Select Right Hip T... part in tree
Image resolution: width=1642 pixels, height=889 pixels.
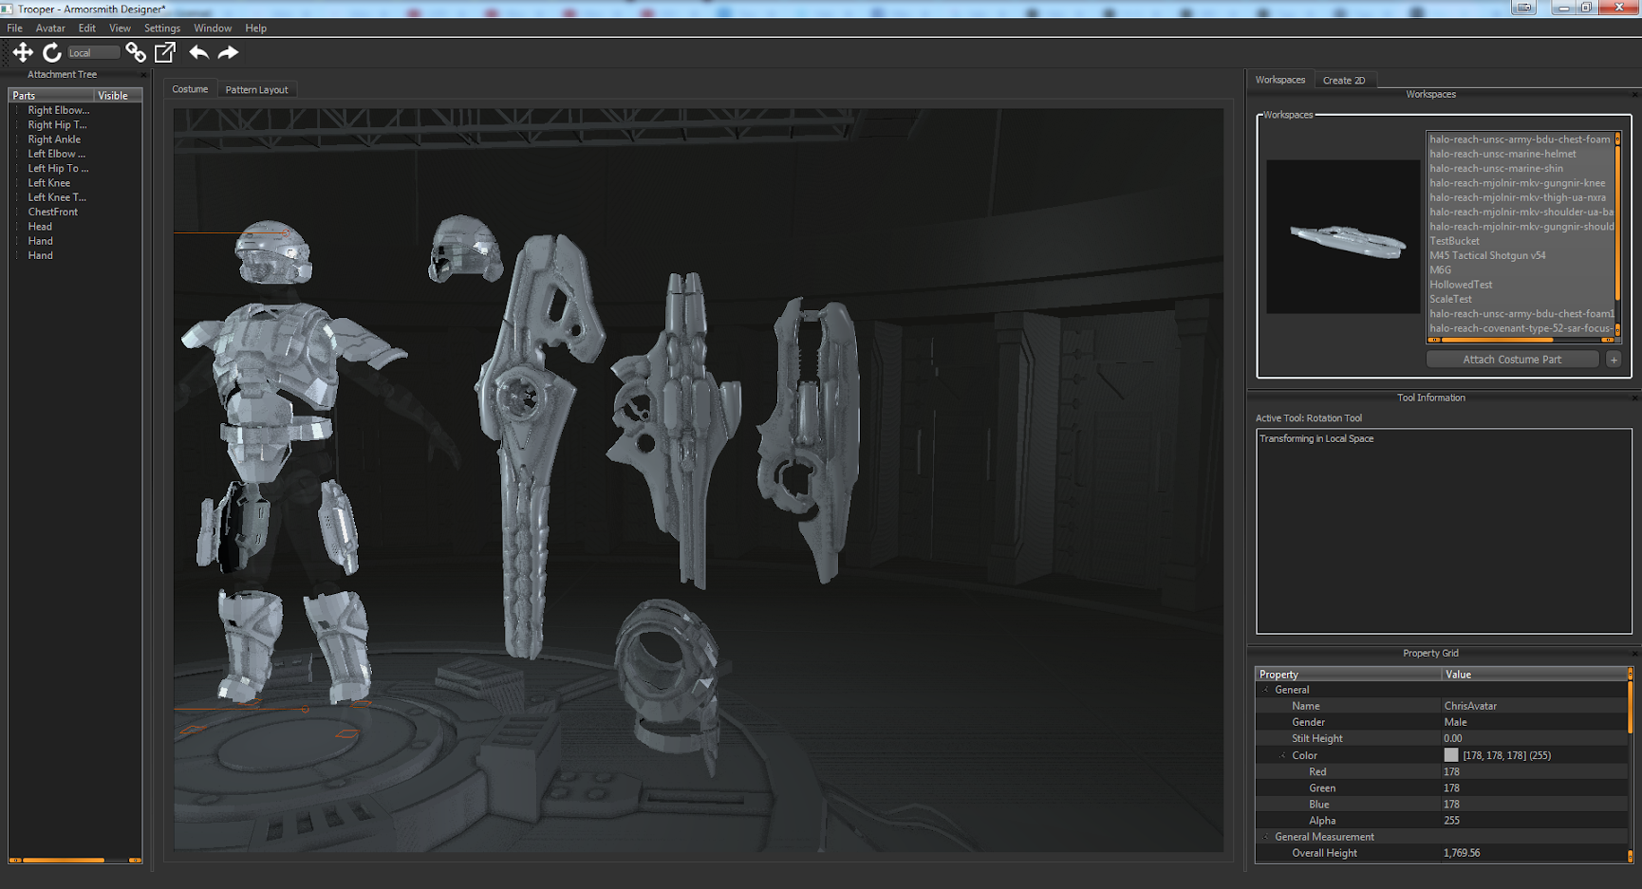pyautogui.click(x=57, y=125)
